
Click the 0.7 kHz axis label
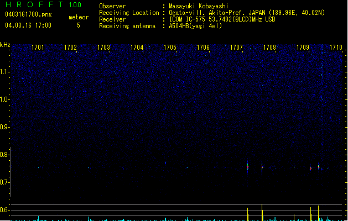pos(4,182)
